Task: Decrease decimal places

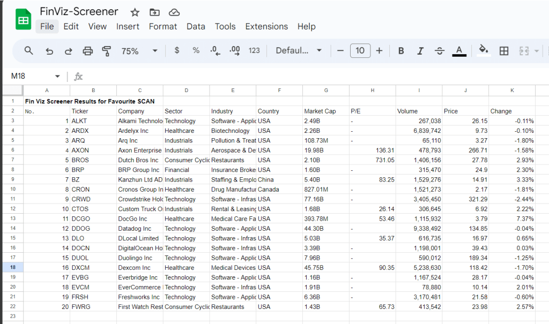Action: [215, 50]
